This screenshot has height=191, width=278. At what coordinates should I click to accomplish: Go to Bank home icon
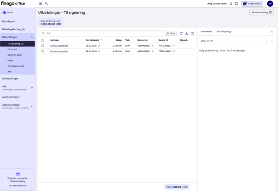click(x=5, y=12)
